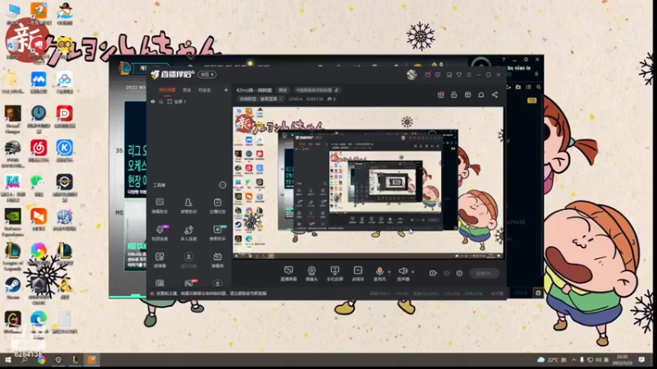
Task: Expand hidden tray icons chevron in taskbar
Action: 573,360
